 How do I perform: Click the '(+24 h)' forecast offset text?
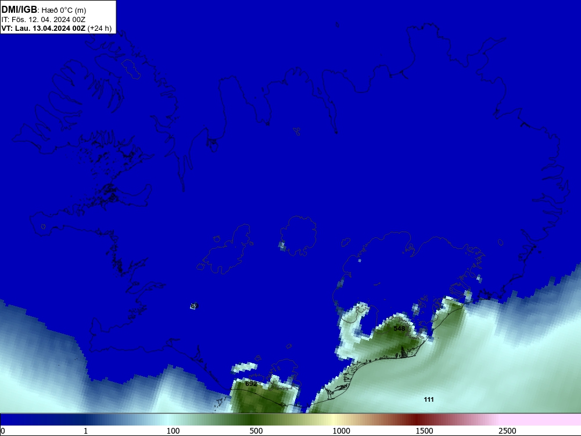pyautogui.click(x=99, y=28)
